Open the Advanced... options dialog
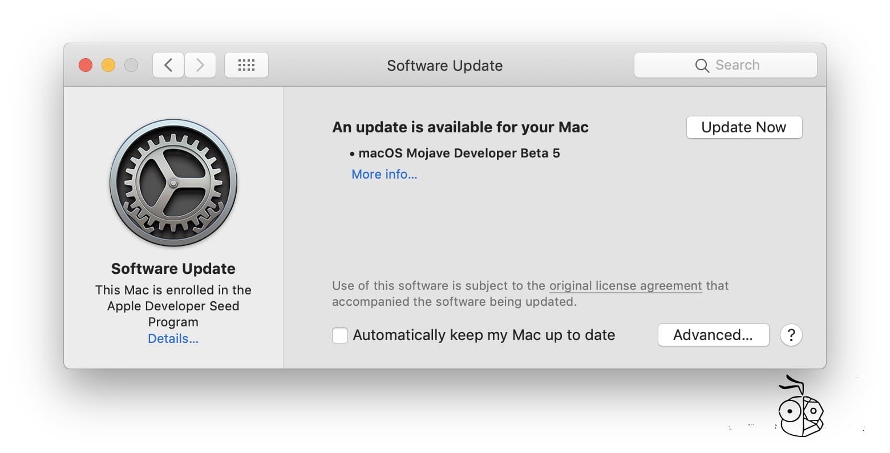 pos(713,335)
